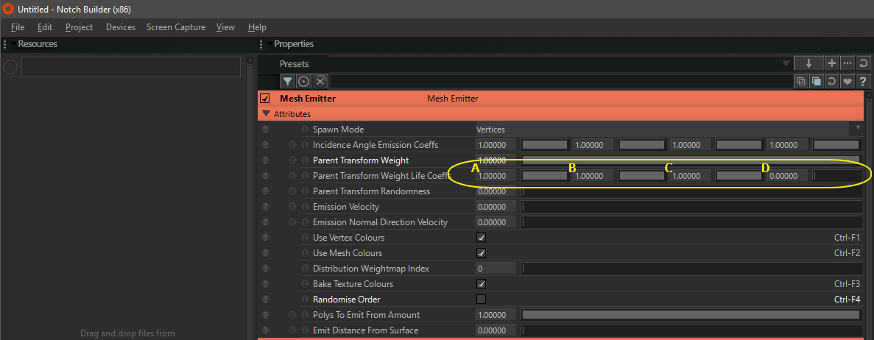Open the Project menu
This screenshot has height=340, width=874.
pyautogui.click(x=79, y=27)
